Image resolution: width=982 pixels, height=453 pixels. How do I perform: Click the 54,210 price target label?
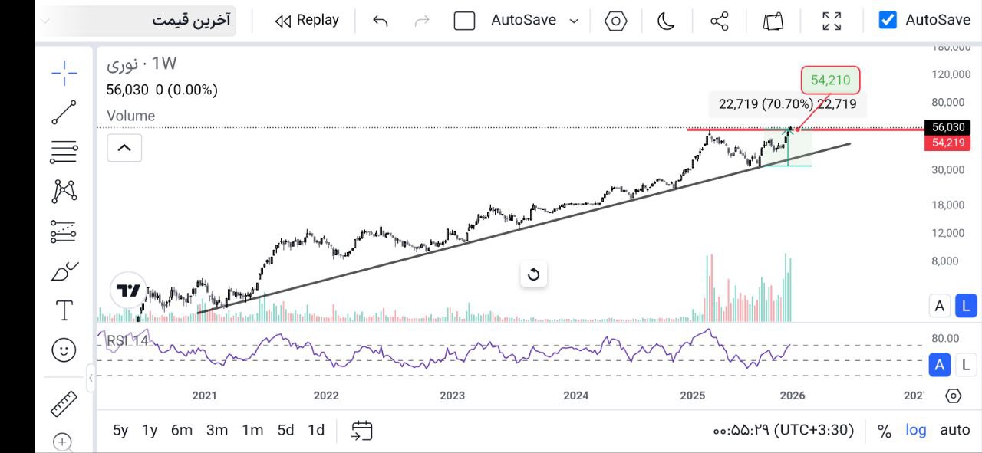(830, 79)
